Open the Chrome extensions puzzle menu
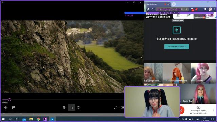Image resolution: width=217 pixels, height=122 pixels. click(x=205, y=9)
